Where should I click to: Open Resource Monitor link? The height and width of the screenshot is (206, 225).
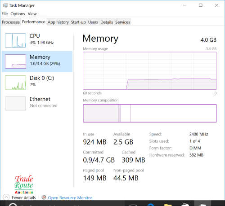70,198
